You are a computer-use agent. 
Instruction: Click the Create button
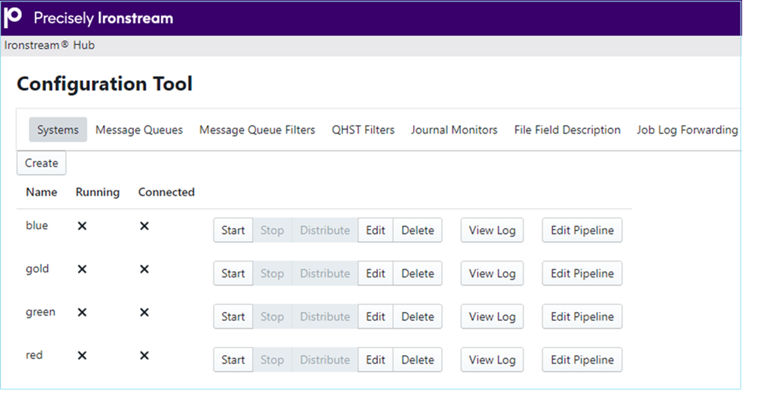42,163
